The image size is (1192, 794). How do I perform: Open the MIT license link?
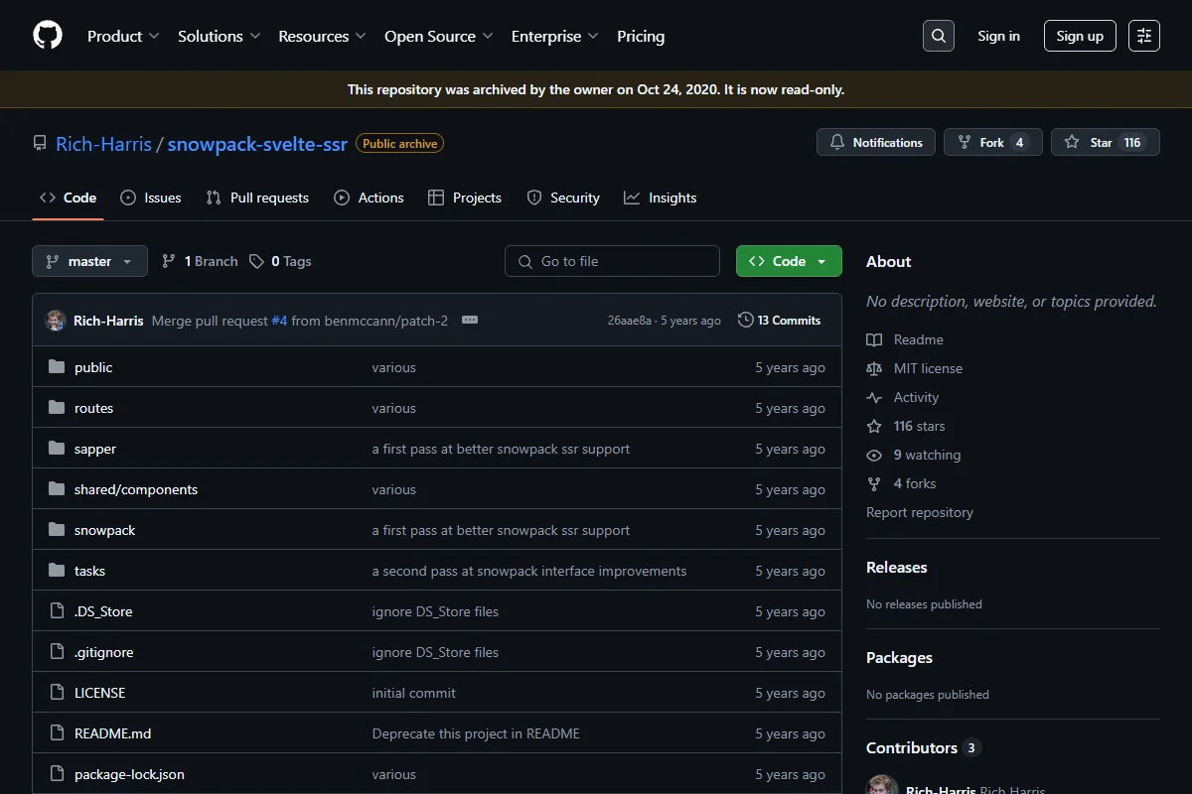pos(928,368)
